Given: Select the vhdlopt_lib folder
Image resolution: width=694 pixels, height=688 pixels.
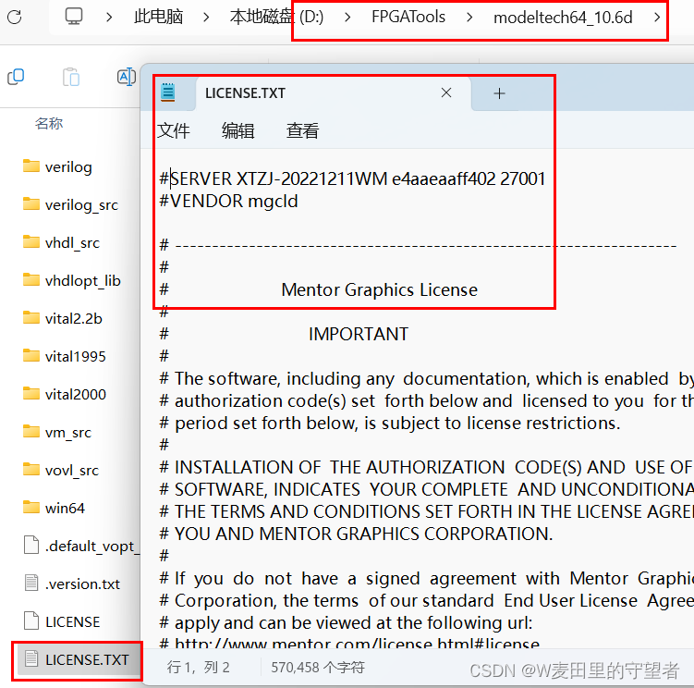Looking at the screenshot, I should pyautogui.click(x=83, y=280).
